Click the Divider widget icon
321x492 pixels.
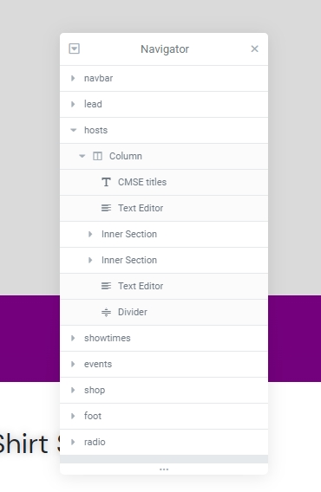point(106,312)
